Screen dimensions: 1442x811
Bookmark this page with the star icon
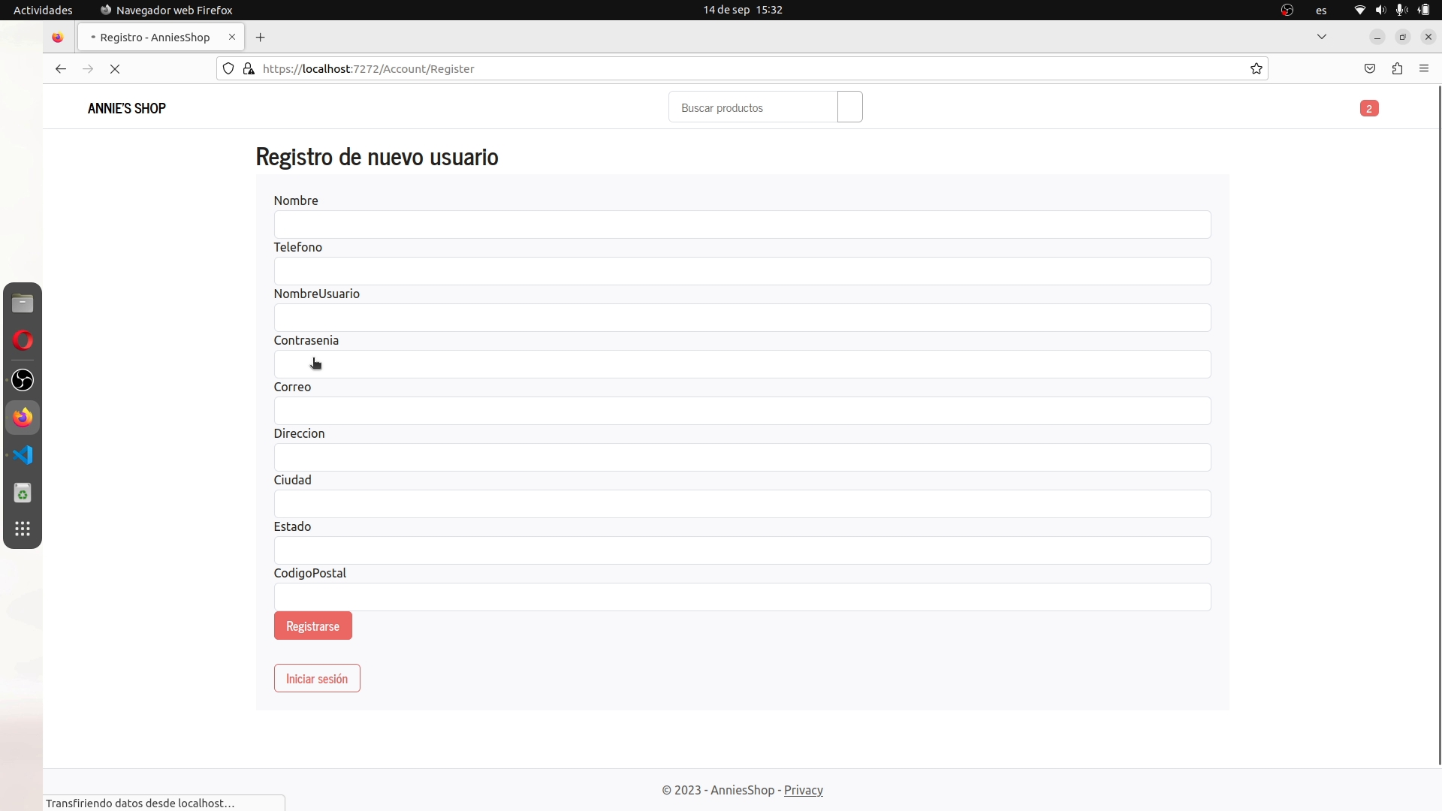pos(1256,68)
